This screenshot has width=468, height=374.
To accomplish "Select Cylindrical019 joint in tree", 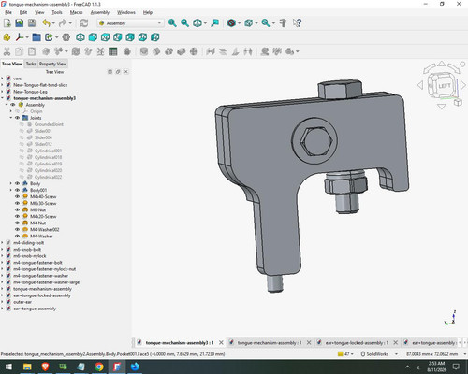I will pyautogui.click(x=48, y=164).
